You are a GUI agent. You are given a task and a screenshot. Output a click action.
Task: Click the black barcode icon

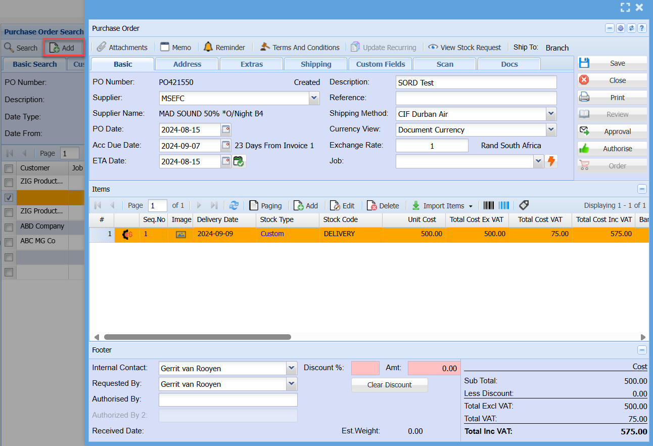[x=488, y=205]
